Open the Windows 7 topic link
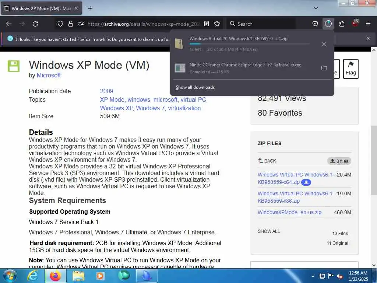Viewport: 377px width, 283px height. click(x=150, y=108)
